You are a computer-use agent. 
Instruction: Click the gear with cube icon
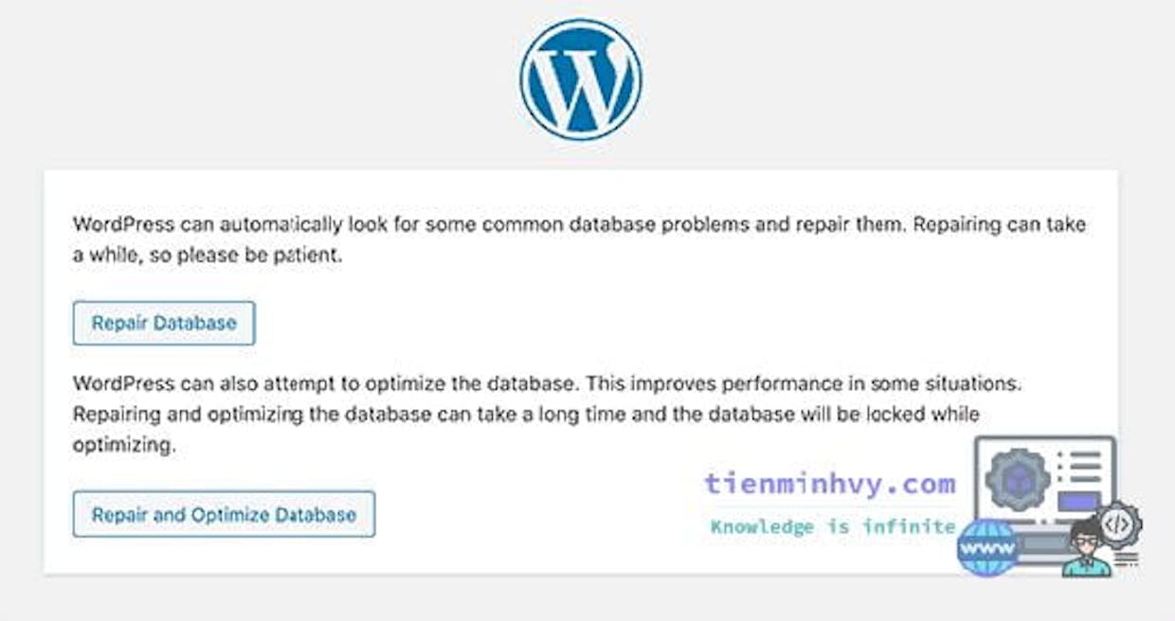pos(1018,479)
